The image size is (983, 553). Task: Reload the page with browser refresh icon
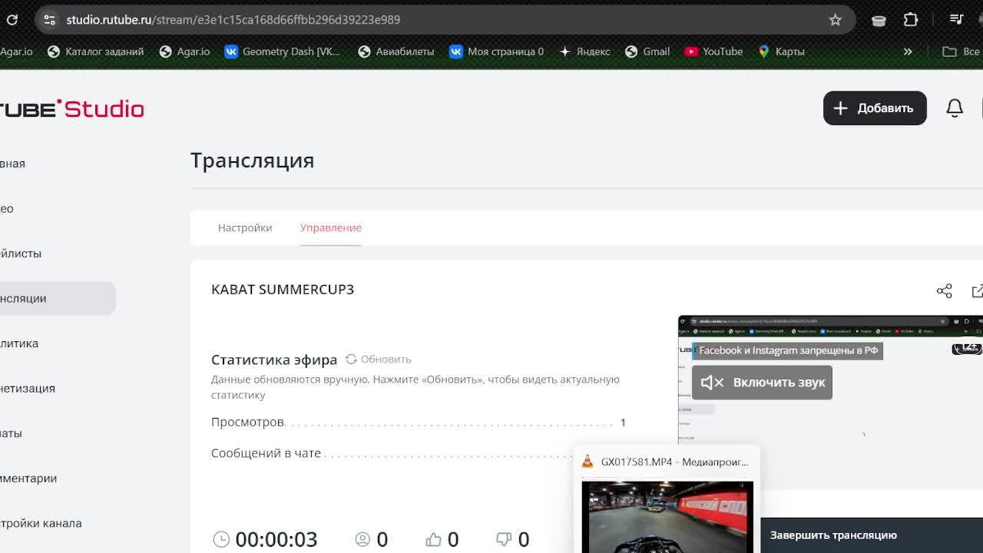(x=12, y=20)
